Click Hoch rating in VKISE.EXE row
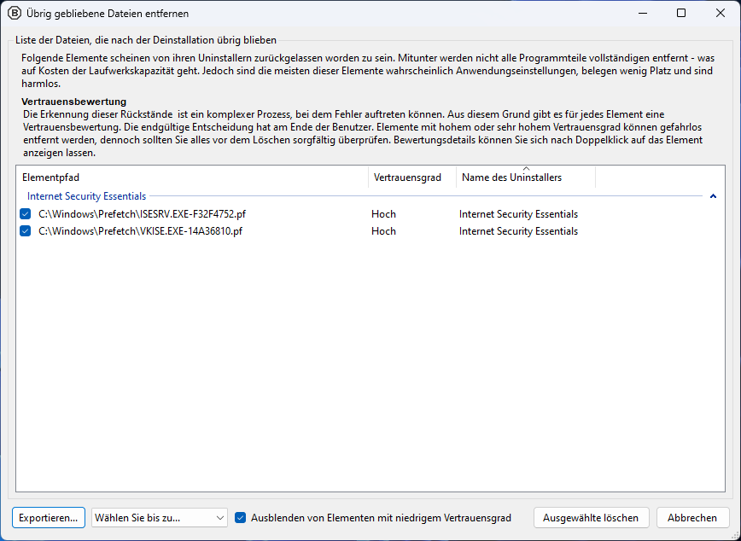Viewport: 741px width, 541px height. (x=384, y=231)
